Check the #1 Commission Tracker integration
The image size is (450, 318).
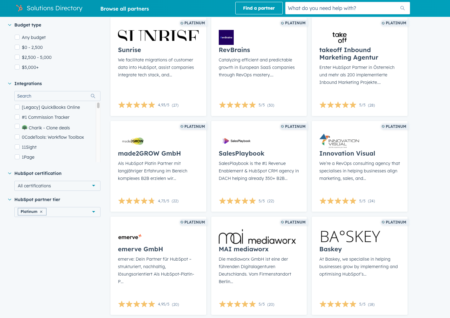[17, 117]
